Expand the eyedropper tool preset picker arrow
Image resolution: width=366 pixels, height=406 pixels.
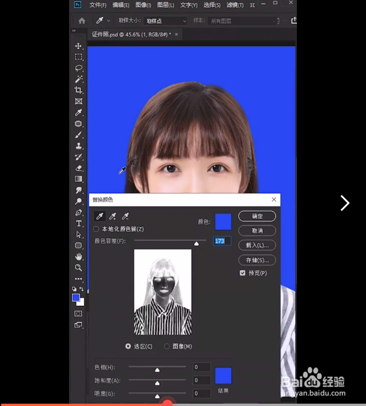tap(109, 21)
